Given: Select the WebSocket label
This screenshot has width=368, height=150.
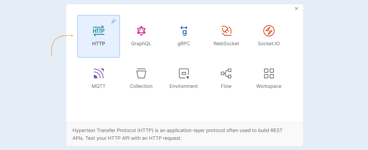Looking at the screenshot, I should pyautogui.click(x=226, y=44).
